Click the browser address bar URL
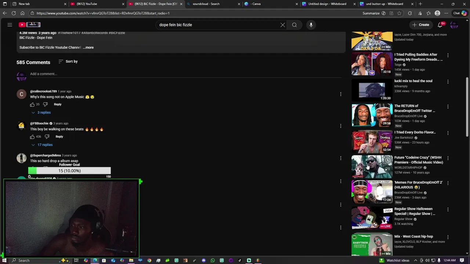This screenshot has height=264, width=470. point(103,13)
